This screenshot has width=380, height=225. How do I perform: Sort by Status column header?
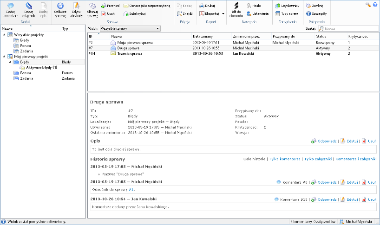click(331, 36)
